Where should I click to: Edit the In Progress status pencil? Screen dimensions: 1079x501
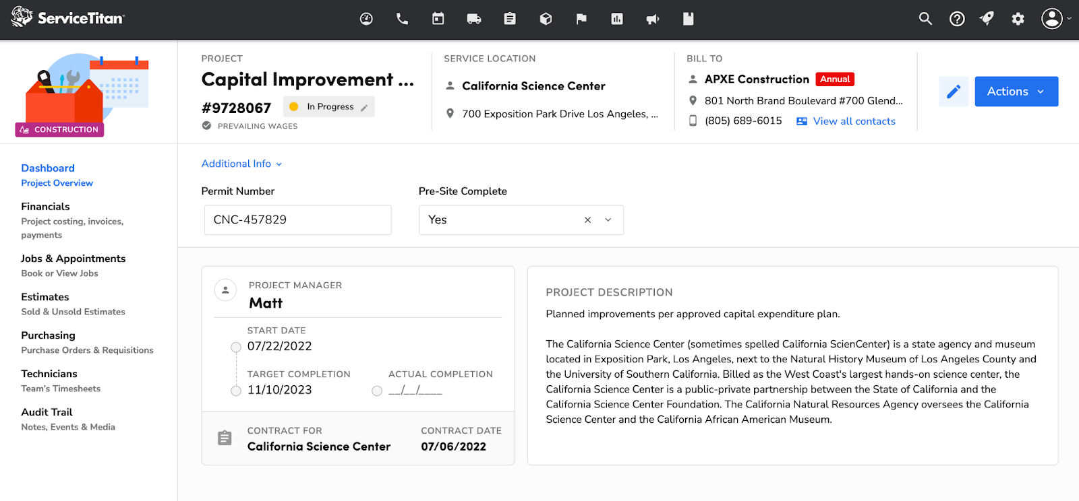pos(364,107)
